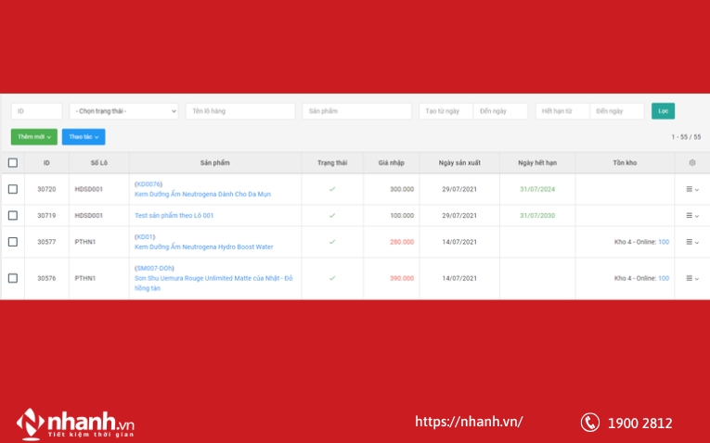Open the green "Thêm mới" dropdown button
The image size is (710, 443).
tap(34, 137)
